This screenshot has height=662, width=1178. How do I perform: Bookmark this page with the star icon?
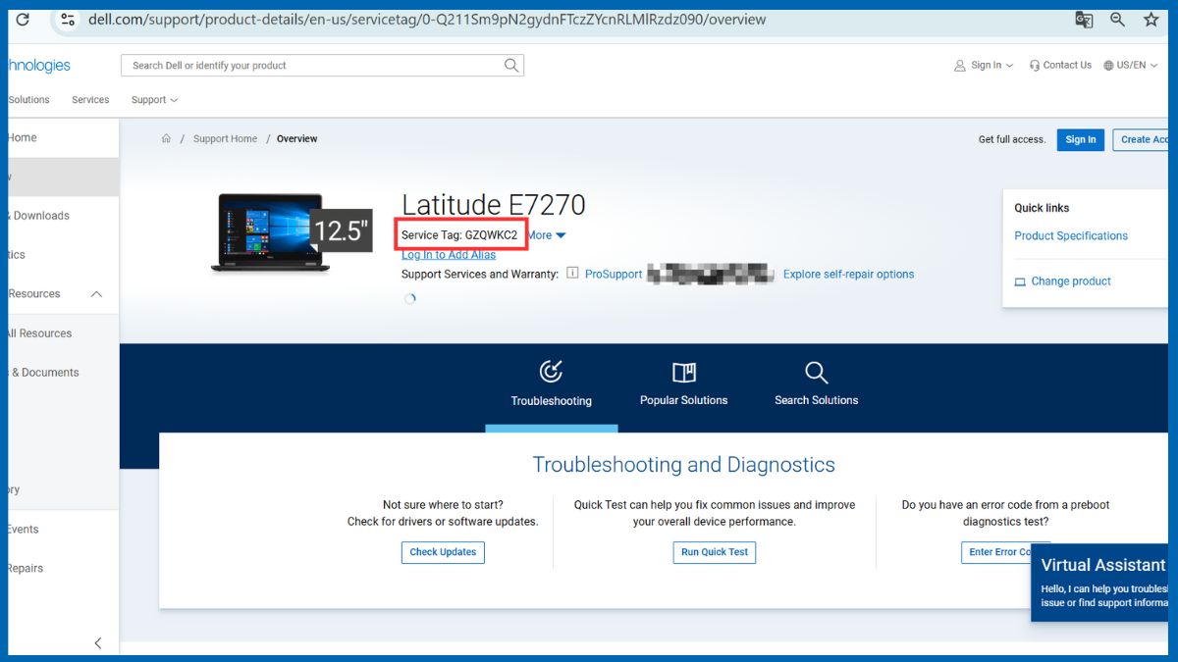pos(1151,19)
